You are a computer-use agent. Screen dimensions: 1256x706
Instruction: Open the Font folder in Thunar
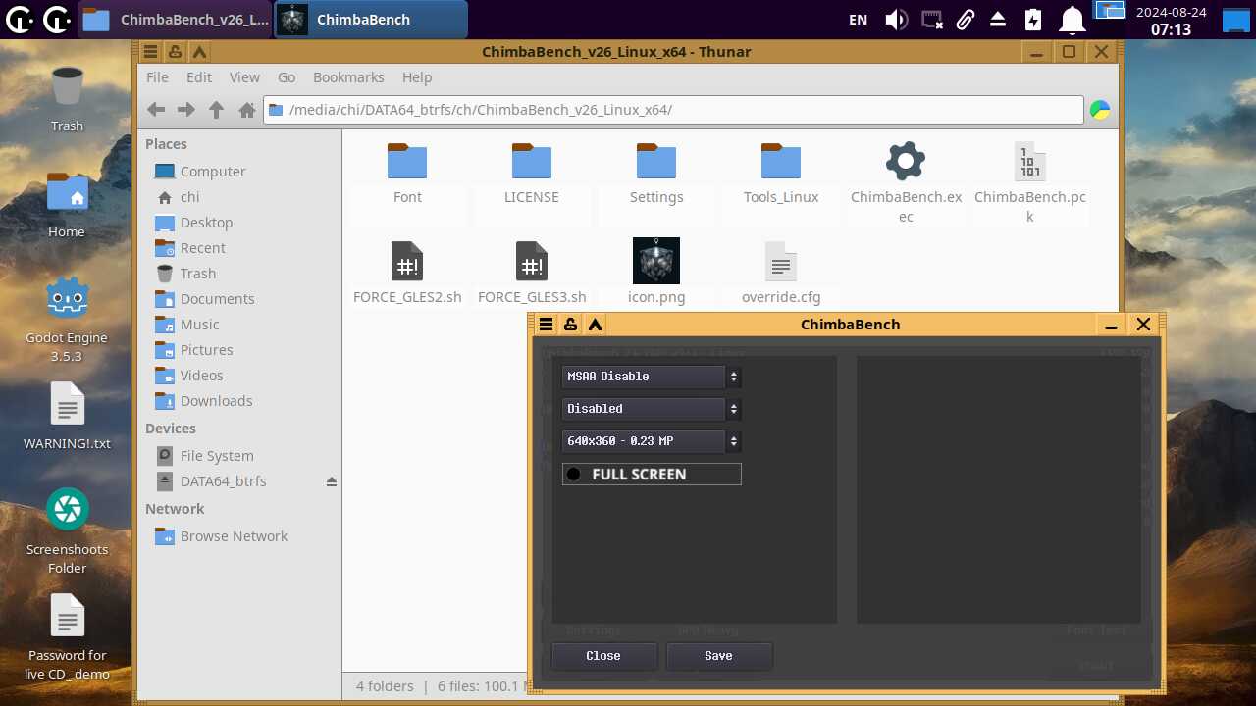pyautogui.click(x=407, y=161)
